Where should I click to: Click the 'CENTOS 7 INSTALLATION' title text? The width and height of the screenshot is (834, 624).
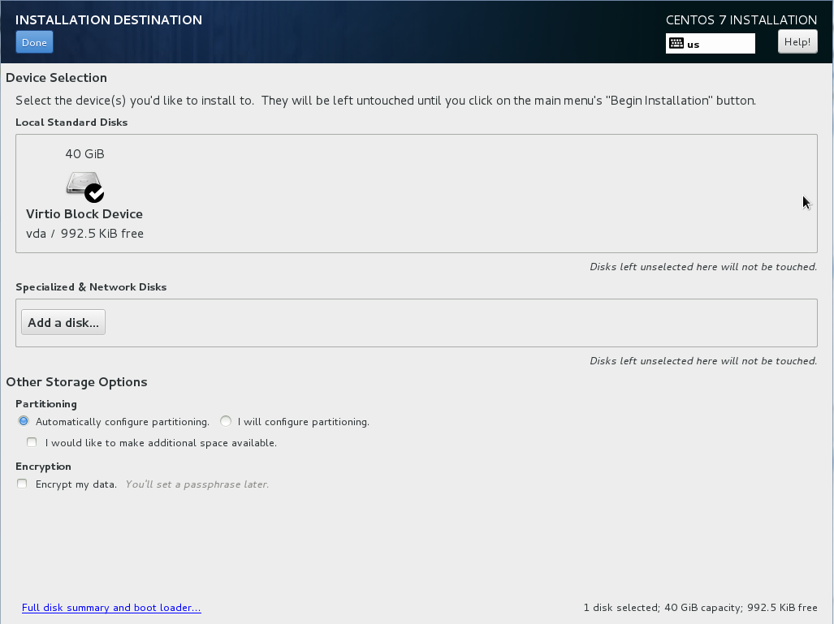741,20
